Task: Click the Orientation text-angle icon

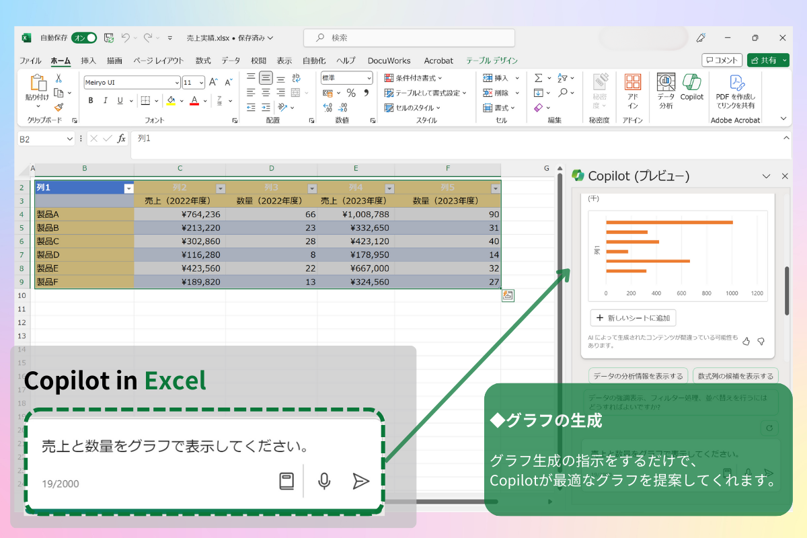Action: (282, 107)
